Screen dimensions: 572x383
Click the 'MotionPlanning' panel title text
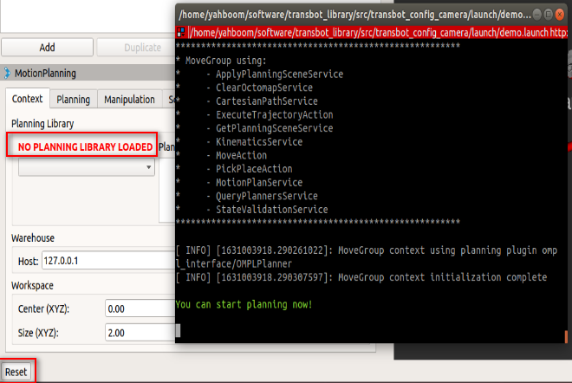[x=45, y=74]
